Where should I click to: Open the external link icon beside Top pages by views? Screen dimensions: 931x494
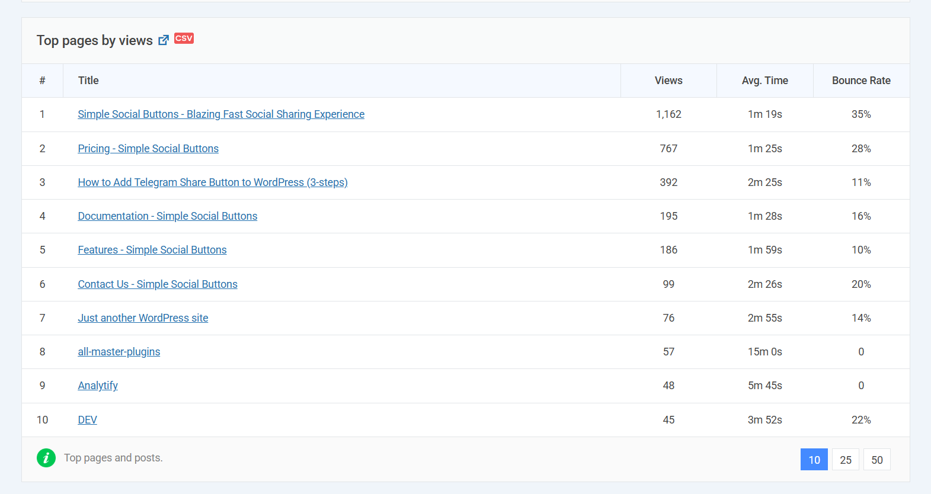pos(164,40)
